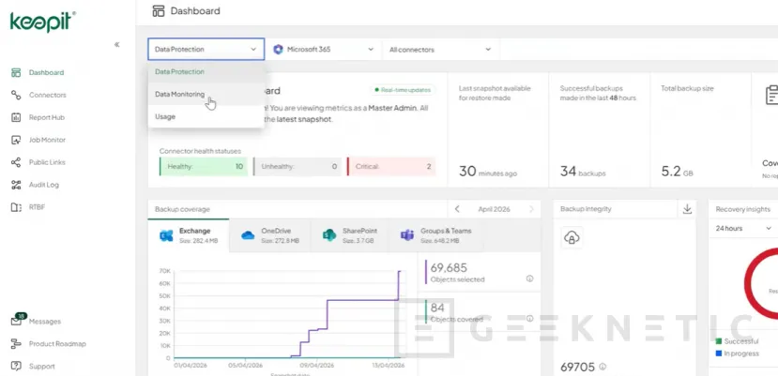The height and width of the screenshot is (376, 778).
Task: Open Support from the sidebar
Action: coord(33,366)
